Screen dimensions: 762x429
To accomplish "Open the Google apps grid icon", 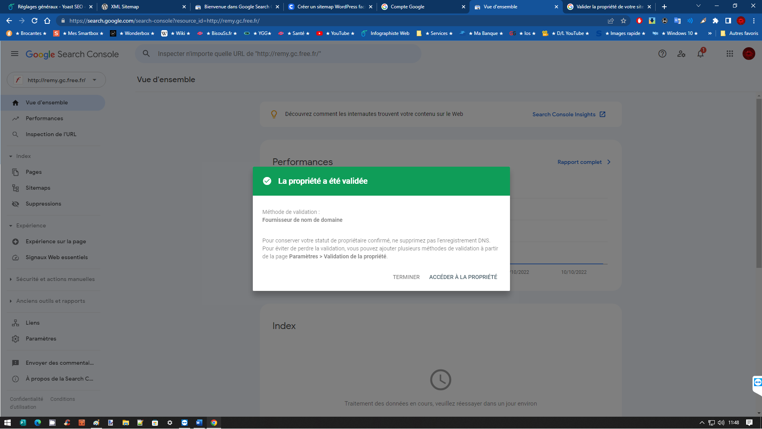I will pos(729,54).
